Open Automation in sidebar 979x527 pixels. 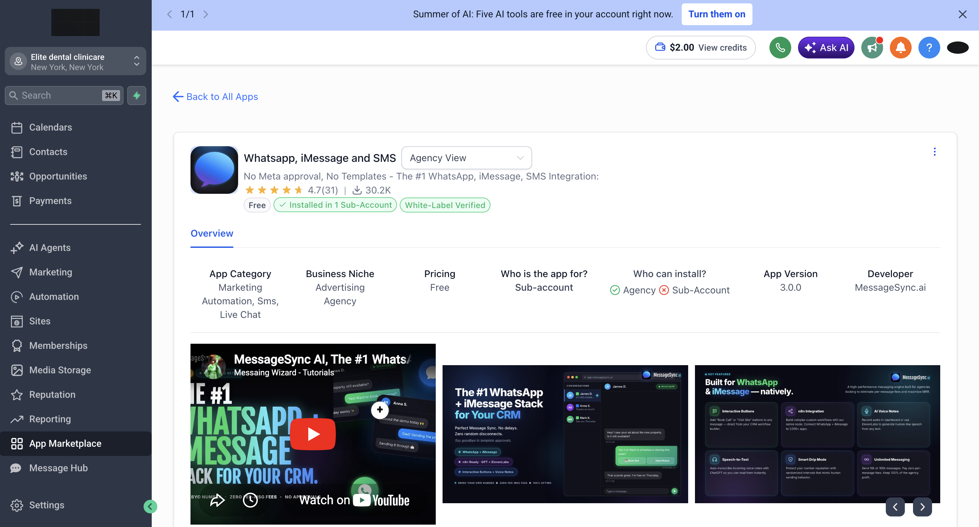click(76, 297)
